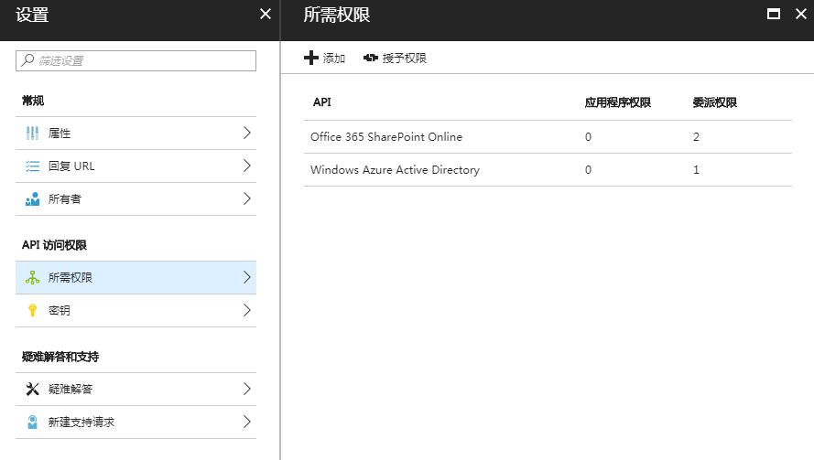The width and height of the screenshot is (814, 460).
Task: Click the 授予权限 handshake icon
Action: coord(371,58)
